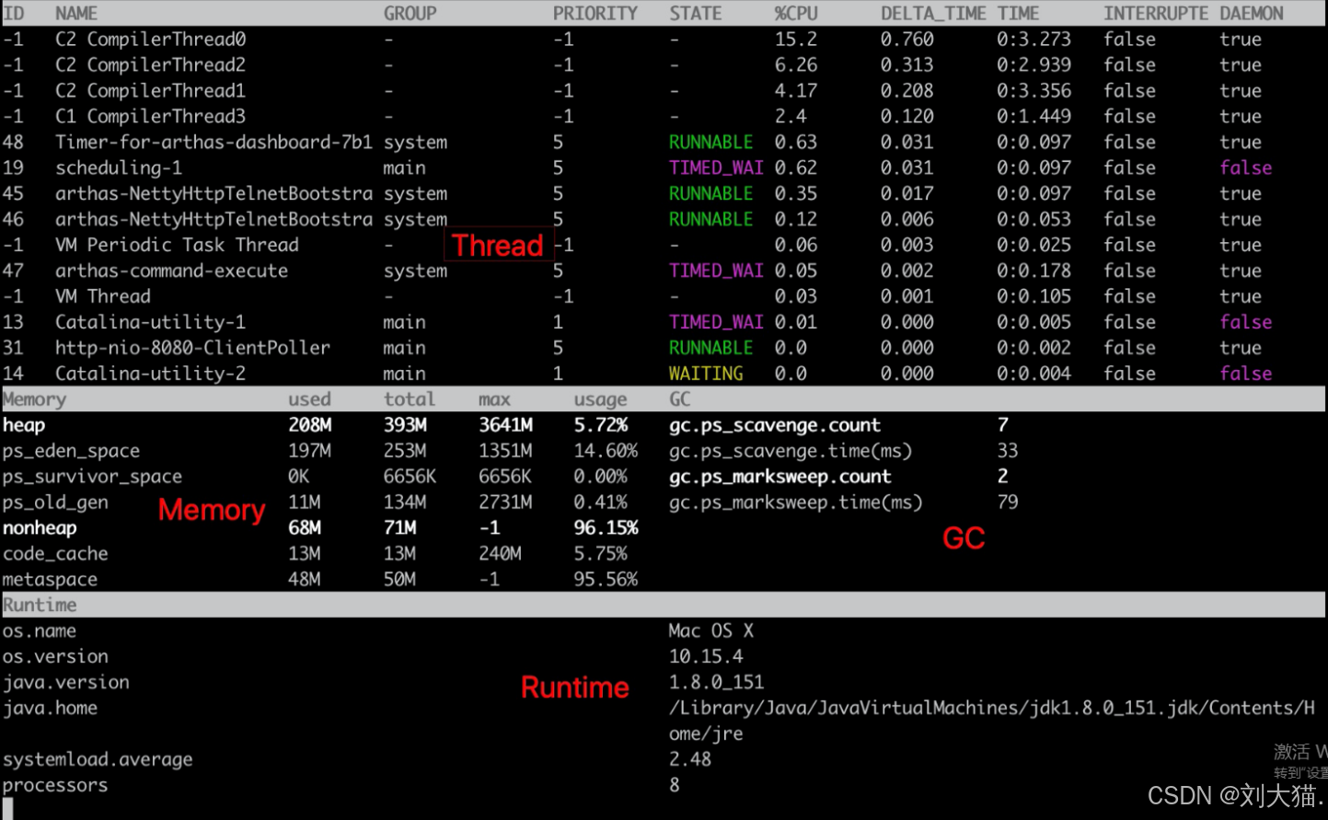The height and width of the screenshot is (820, 1328).
Task: Click the java.version runtime label
Action: pos(65,683)
